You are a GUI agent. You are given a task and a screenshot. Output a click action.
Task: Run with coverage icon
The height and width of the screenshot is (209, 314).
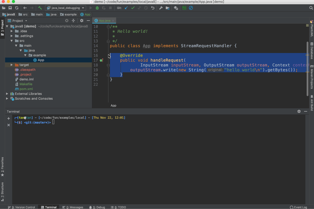click(104, 8)
